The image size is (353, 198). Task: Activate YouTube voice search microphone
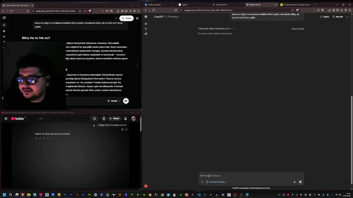[x=104, y=119]
